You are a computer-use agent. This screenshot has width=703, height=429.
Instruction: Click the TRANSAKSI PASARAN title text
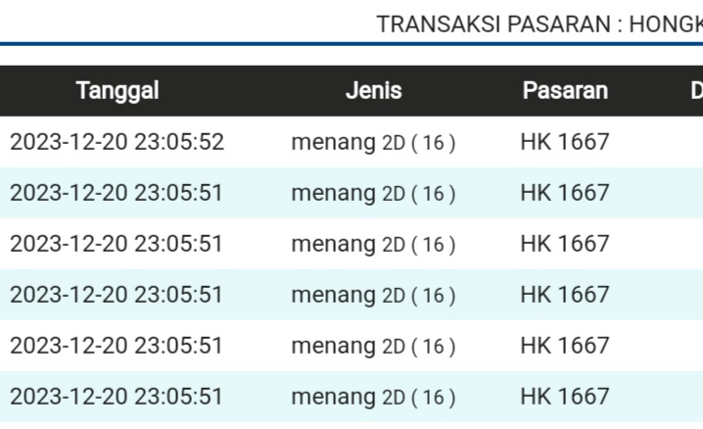point(539,24)
